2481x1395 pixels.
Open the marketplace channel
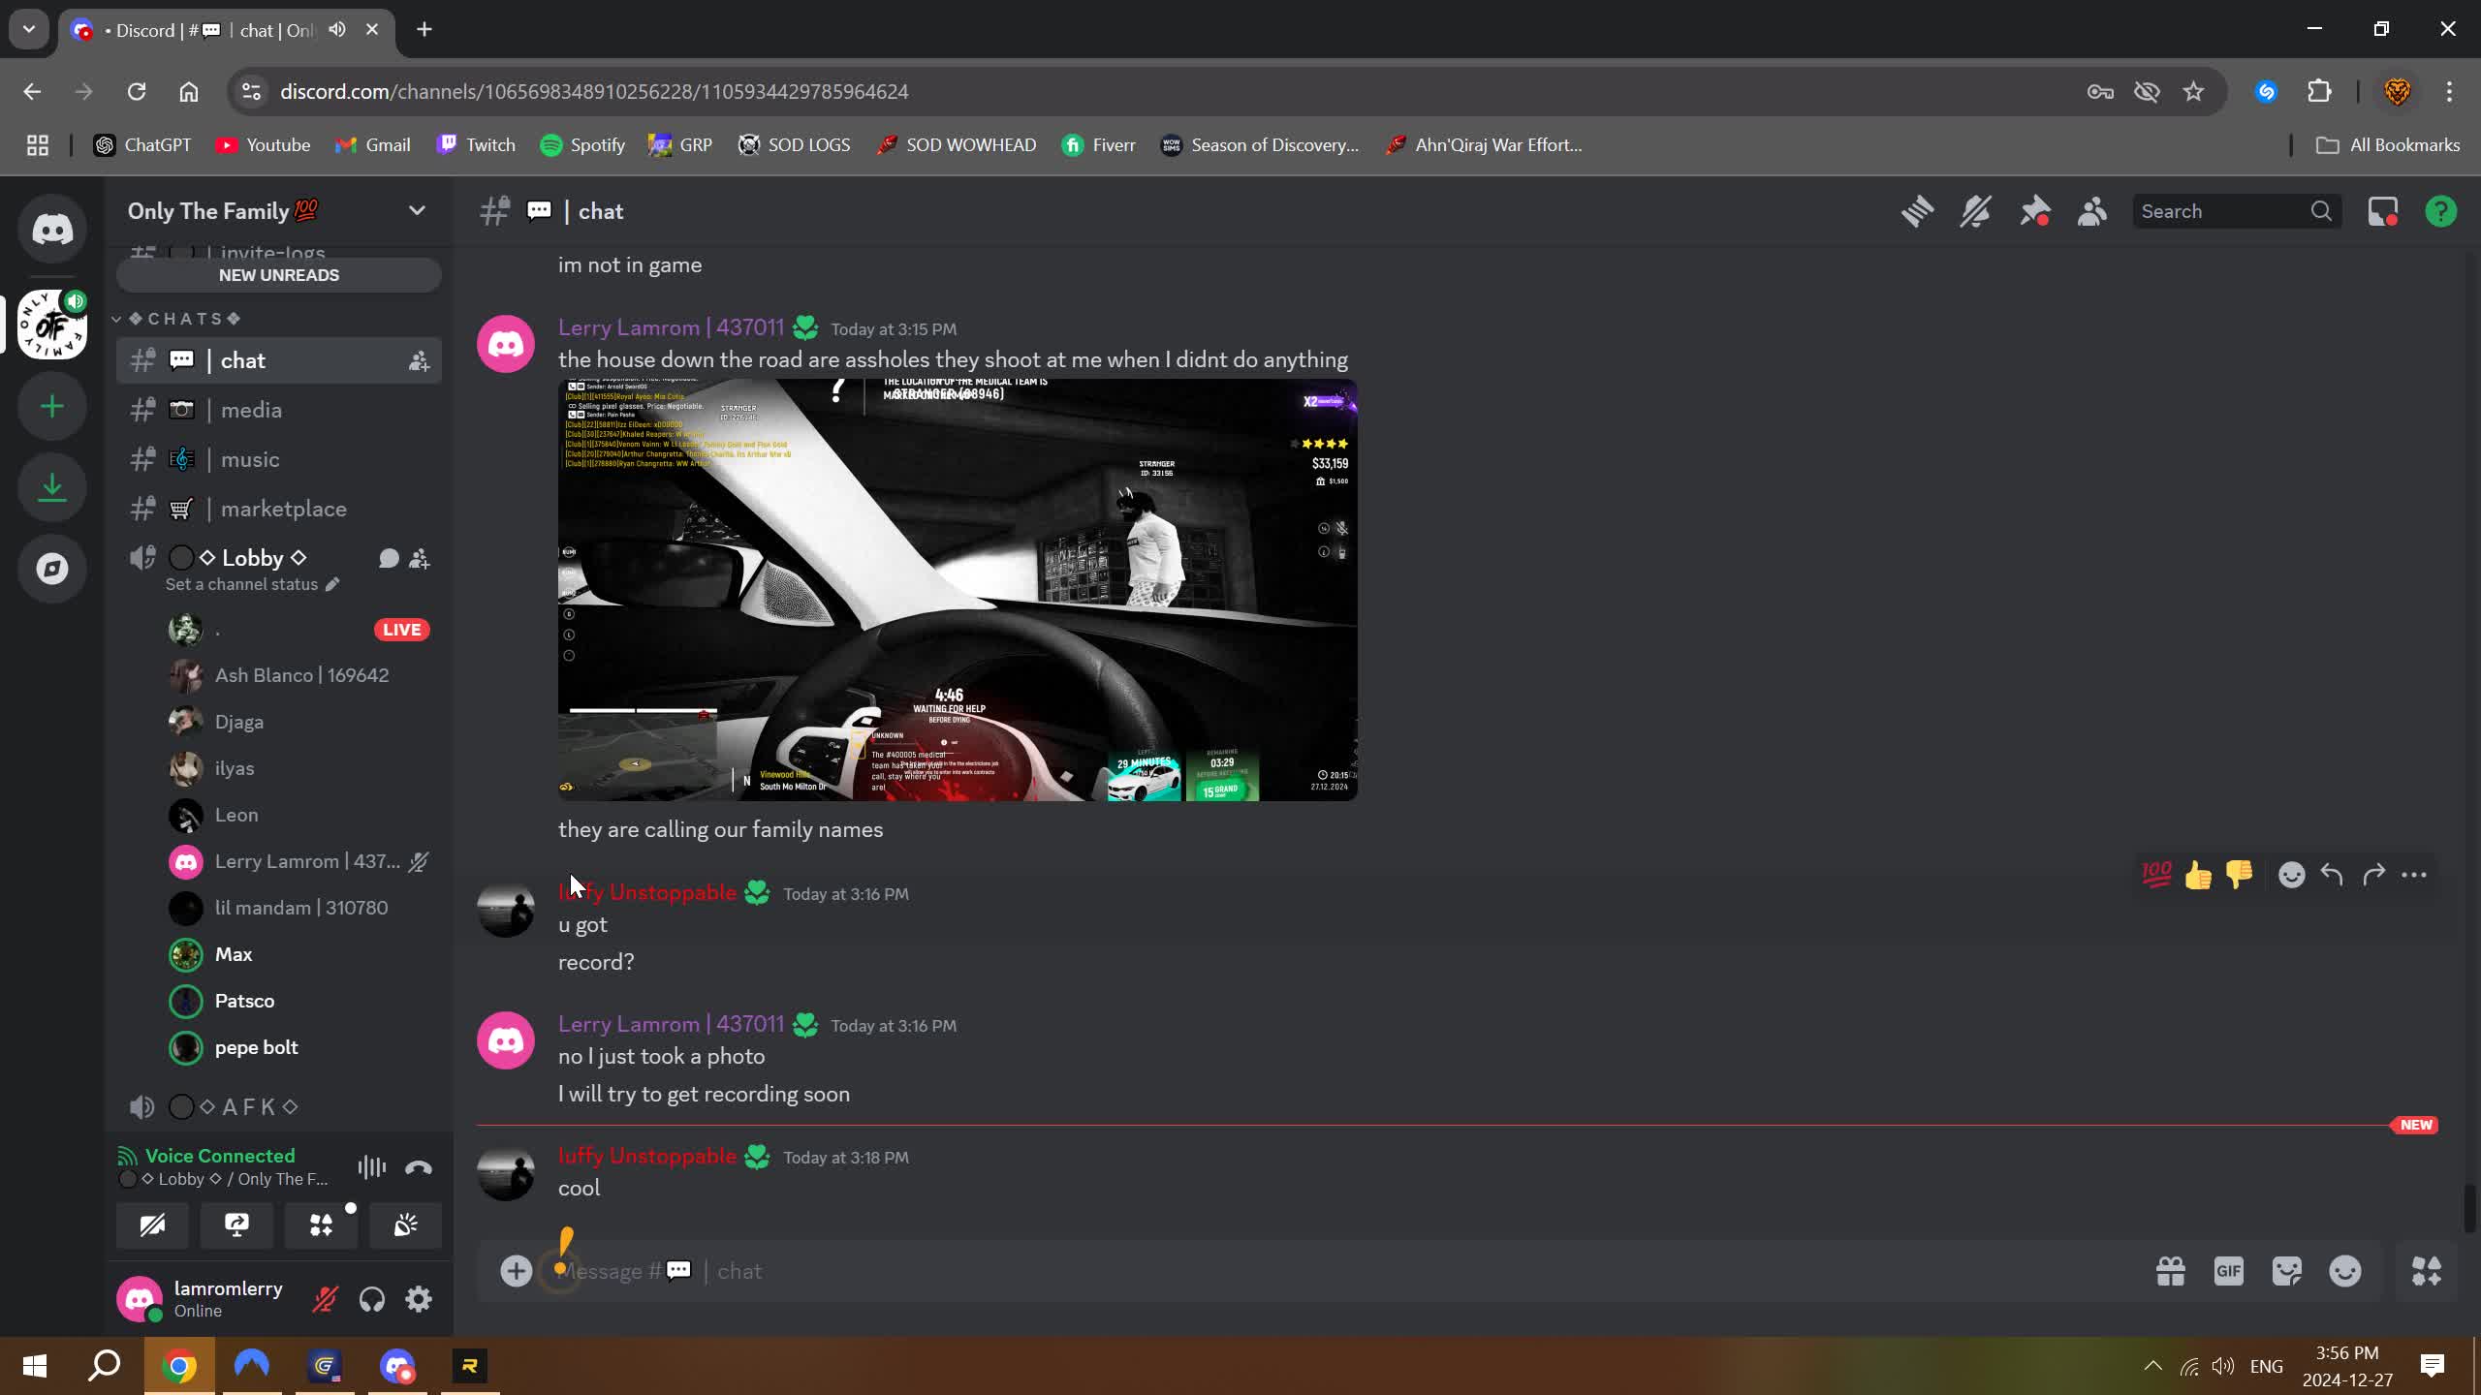283,508
